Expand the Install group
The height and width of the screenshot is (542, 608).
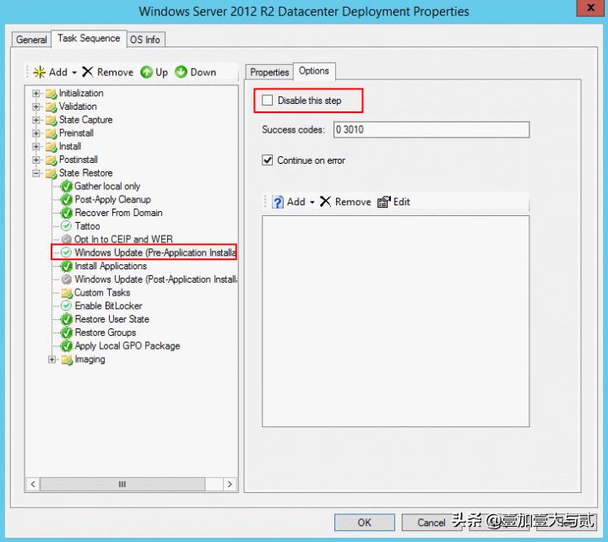coord(36,147)
